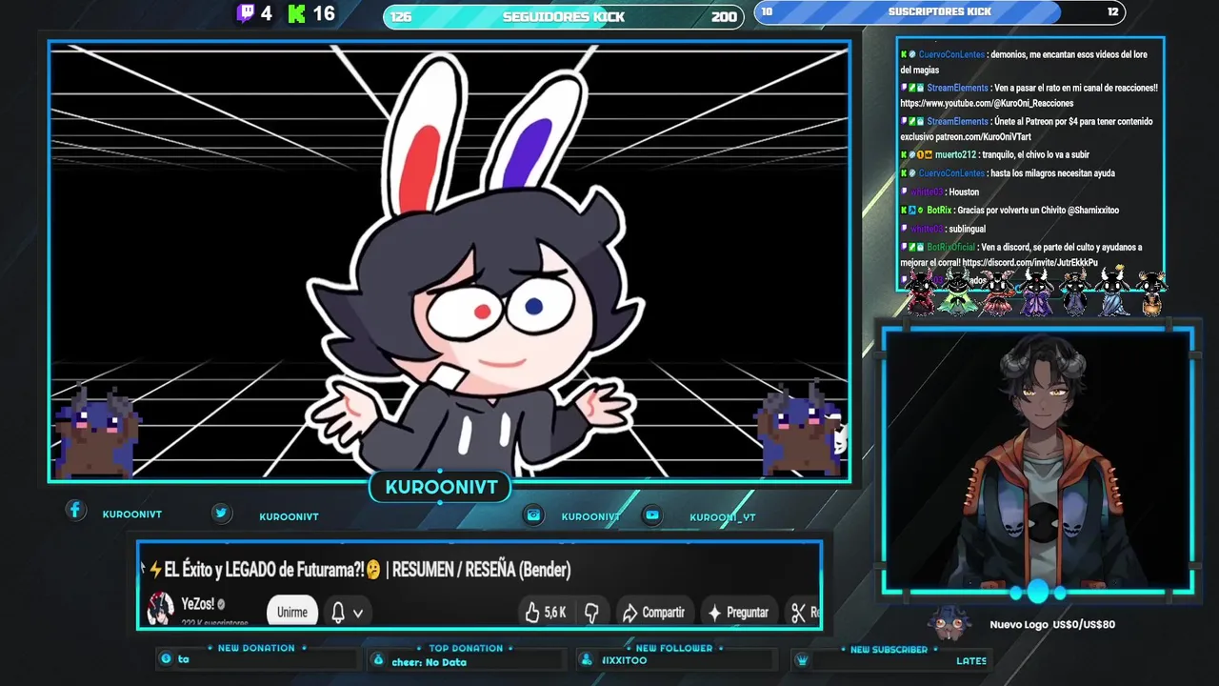Select the light-blue-dressed chat avatar sprite
This screenshot has height=686, width=1219.
pyautogui.click(x=1113, y=293)
